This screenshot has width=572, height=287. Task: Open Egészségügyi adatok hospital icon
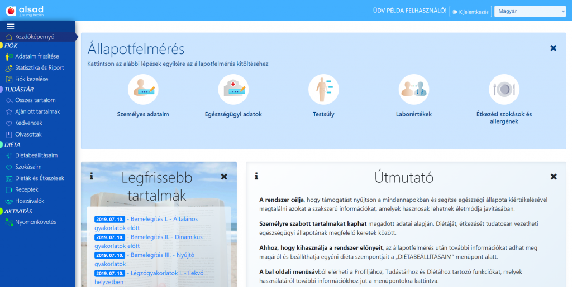(x=233, y=90)
